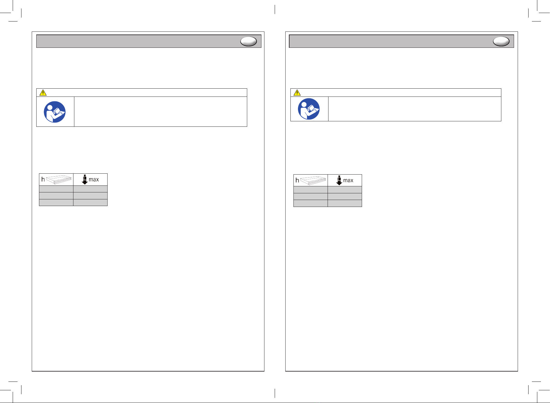
Task: Select the blue read-manual icon on right page
Action: click(309, 109)
